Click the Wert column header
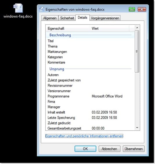 coord(109,28)
